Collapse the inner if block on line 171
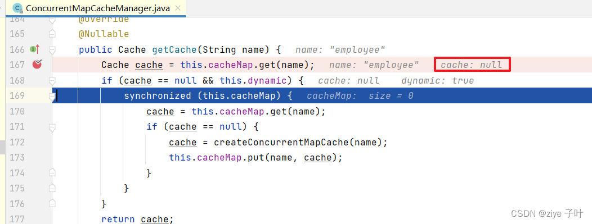Screen dimensions: 592x224 pos(52,127)
